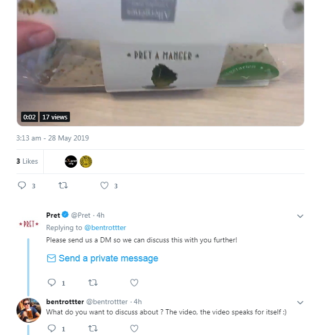This screenshot has height=335, width=321.
Task: Retweet the main video tweet
Action: tap(63, 186)
